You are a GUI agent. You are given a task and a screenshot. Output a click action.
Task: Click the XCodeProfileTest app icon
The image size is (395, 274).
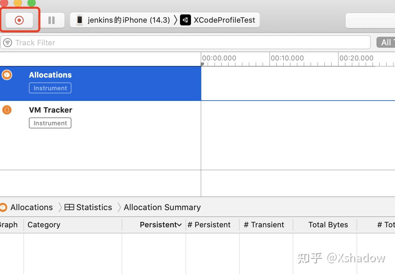[x=185, y=20]
